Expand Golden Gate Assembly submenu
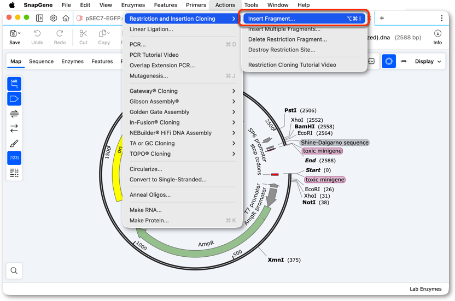The height and width of the screenshot is (301, 455). 182,112
